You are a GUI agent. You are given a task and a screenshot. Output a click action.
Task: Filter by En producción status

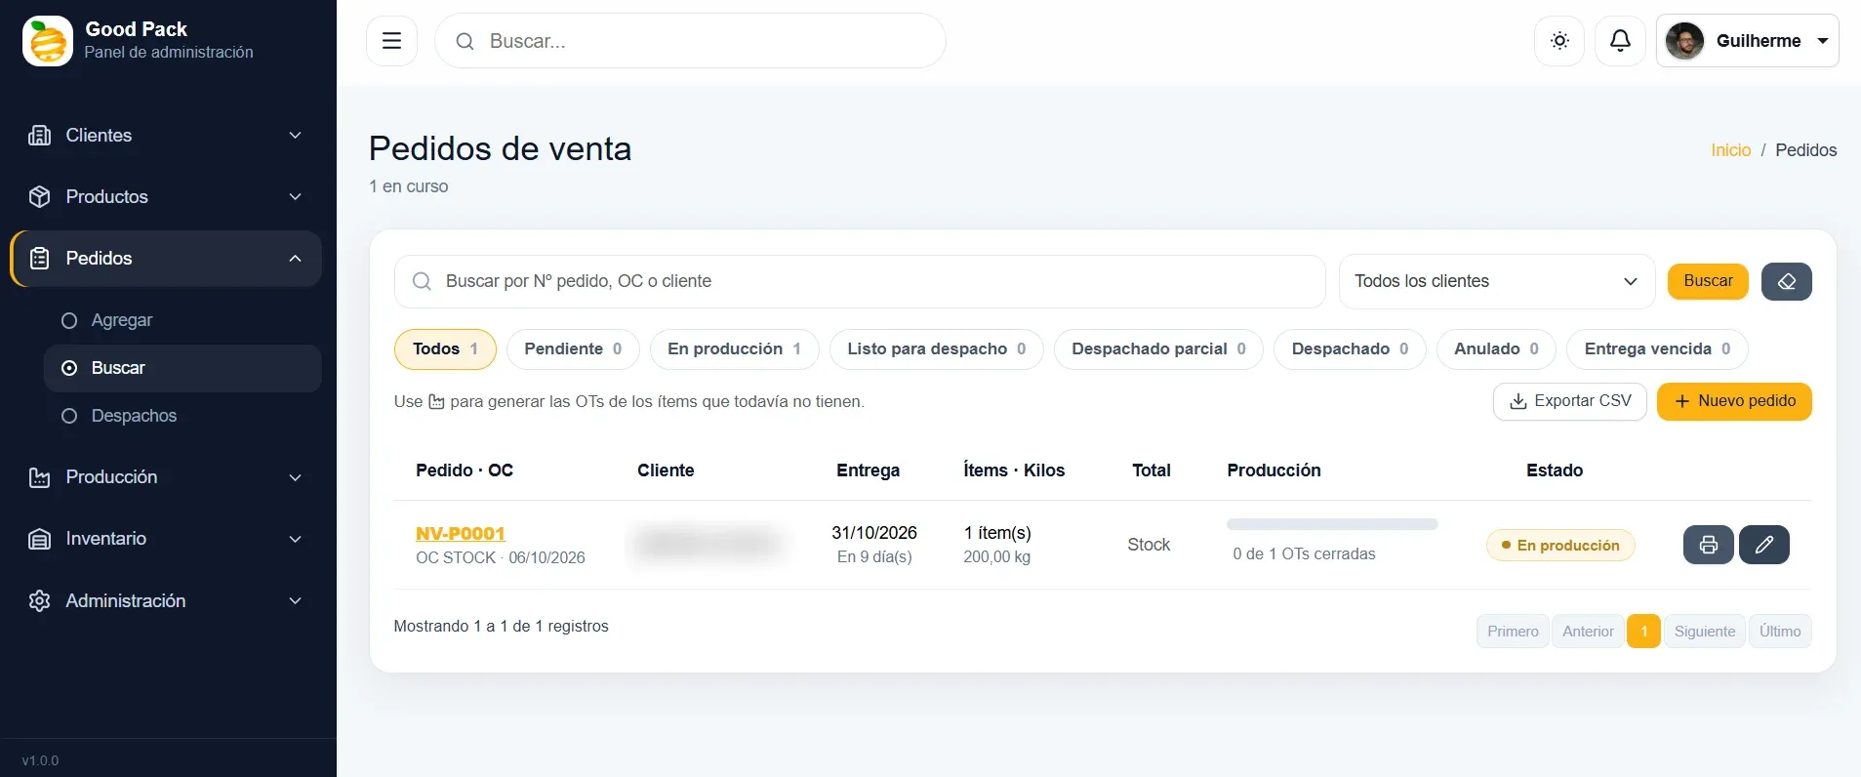[734, 349]
